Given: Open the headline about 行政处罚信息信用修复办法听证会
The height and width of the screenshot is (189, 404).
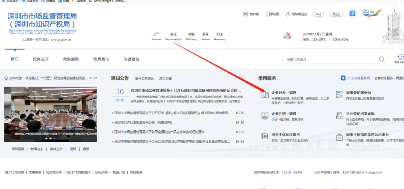Looking at the screenshot, I should click(186, 90).
